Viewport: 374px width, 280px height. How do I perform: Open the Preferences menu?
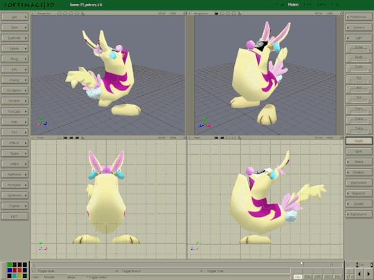pos(359,17)
